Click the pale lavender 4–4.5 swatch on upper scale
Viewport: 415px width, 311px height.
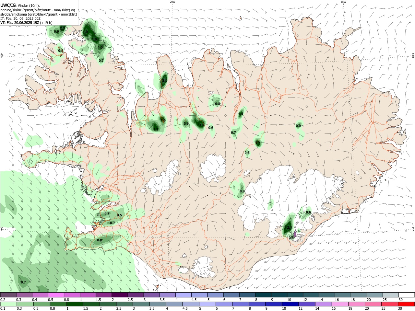pyautogui.click(x=184, y=295)
